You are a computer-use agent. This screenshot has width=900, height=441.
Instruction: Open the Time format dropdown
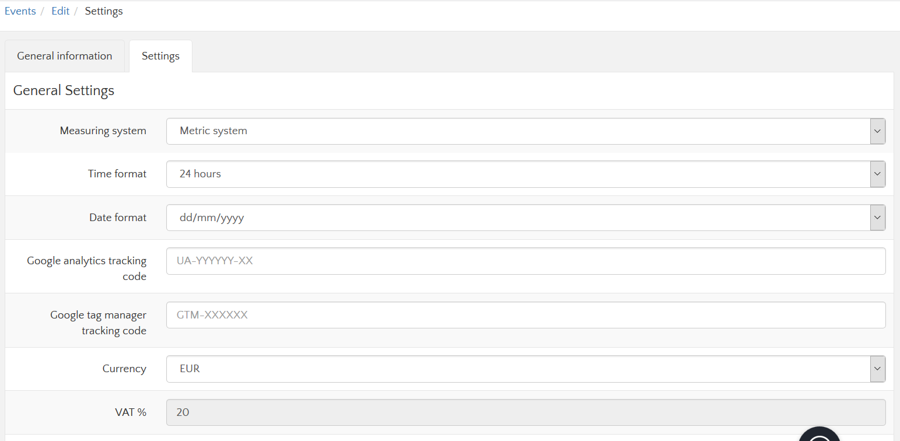tap(526, 174)
